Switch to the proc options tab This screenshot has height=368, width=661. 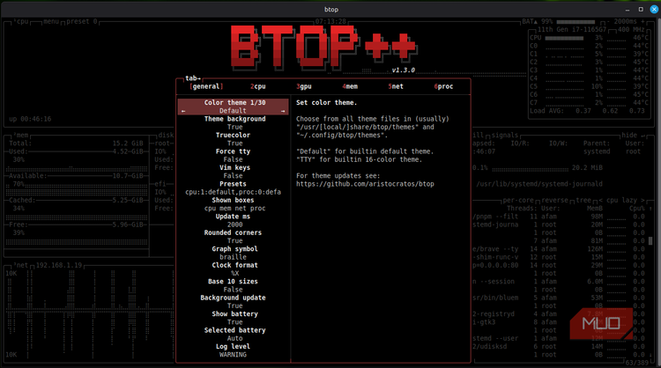pos(443,86)
